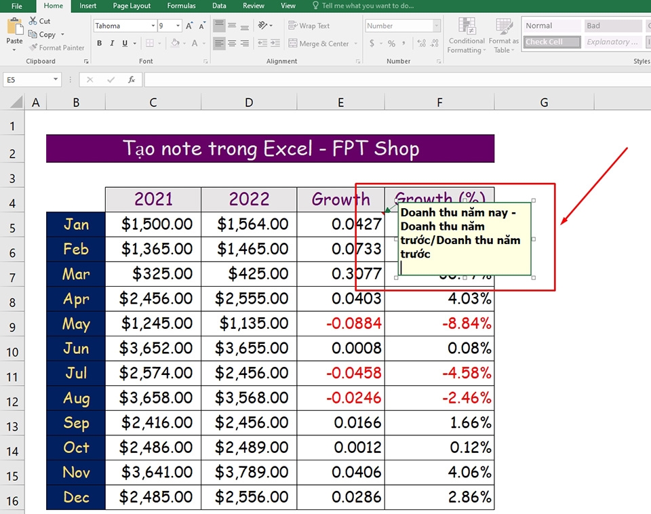This screenshot has width=651, height=514.
Task: Click the Orientation text rotate icon
Action: tap(262, 25)
